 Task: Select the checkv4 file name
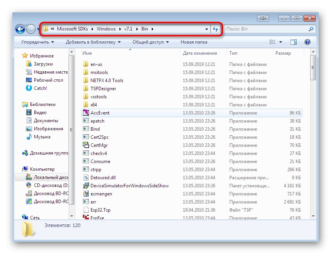click(x=99, y=153)
